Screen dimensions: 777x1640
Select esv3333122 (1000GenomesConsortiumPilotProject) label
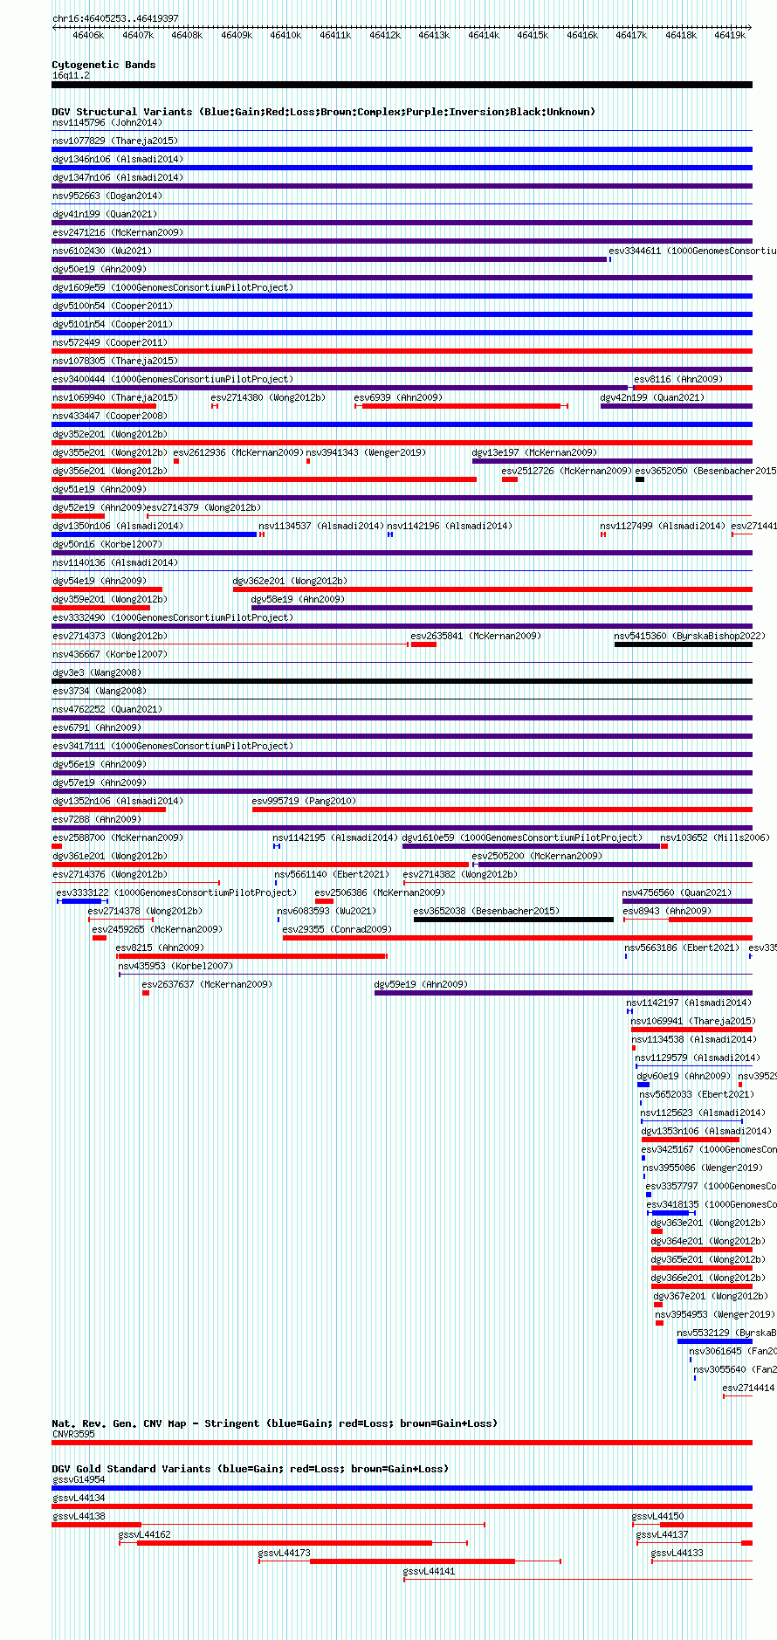(x=176, y=892)
